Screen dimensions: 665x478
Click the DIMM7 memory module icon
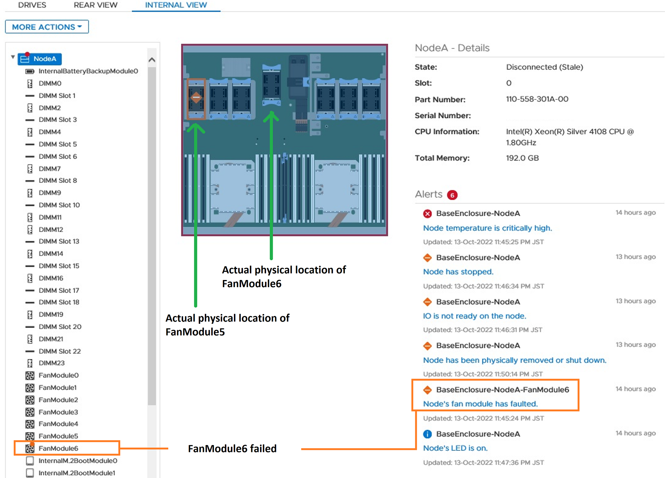(30, 169)
